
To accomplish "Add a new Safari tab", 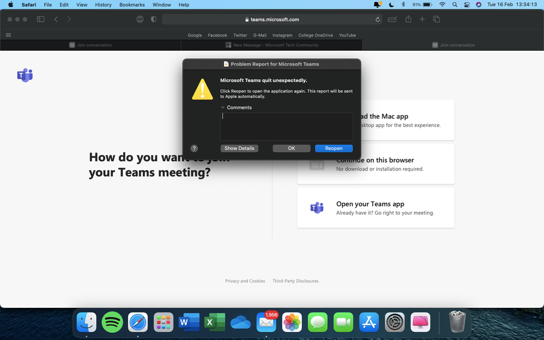I will 422,19.
